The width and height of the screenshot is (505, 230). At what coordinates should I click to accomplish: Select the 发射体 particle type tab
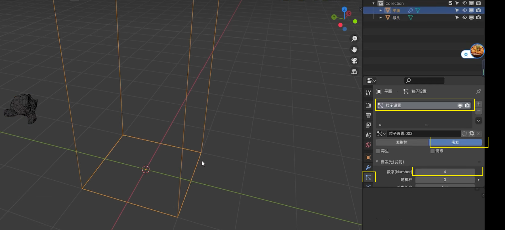pyautogui.click(x=402, y=142)
